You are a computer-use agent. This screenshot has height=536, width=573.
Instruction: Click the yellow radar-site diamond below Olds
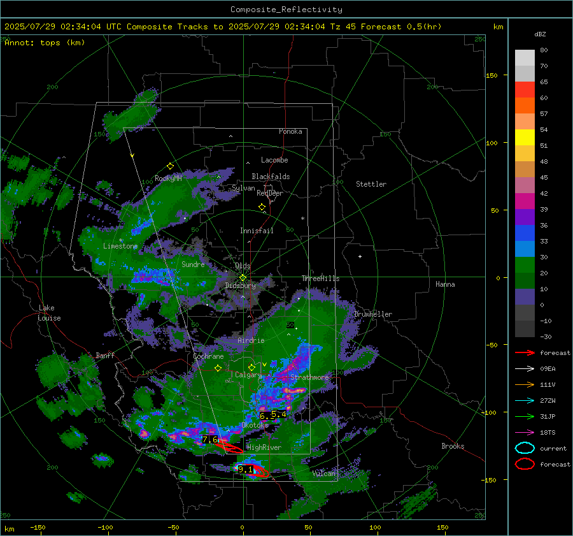(x=243, y=278)
